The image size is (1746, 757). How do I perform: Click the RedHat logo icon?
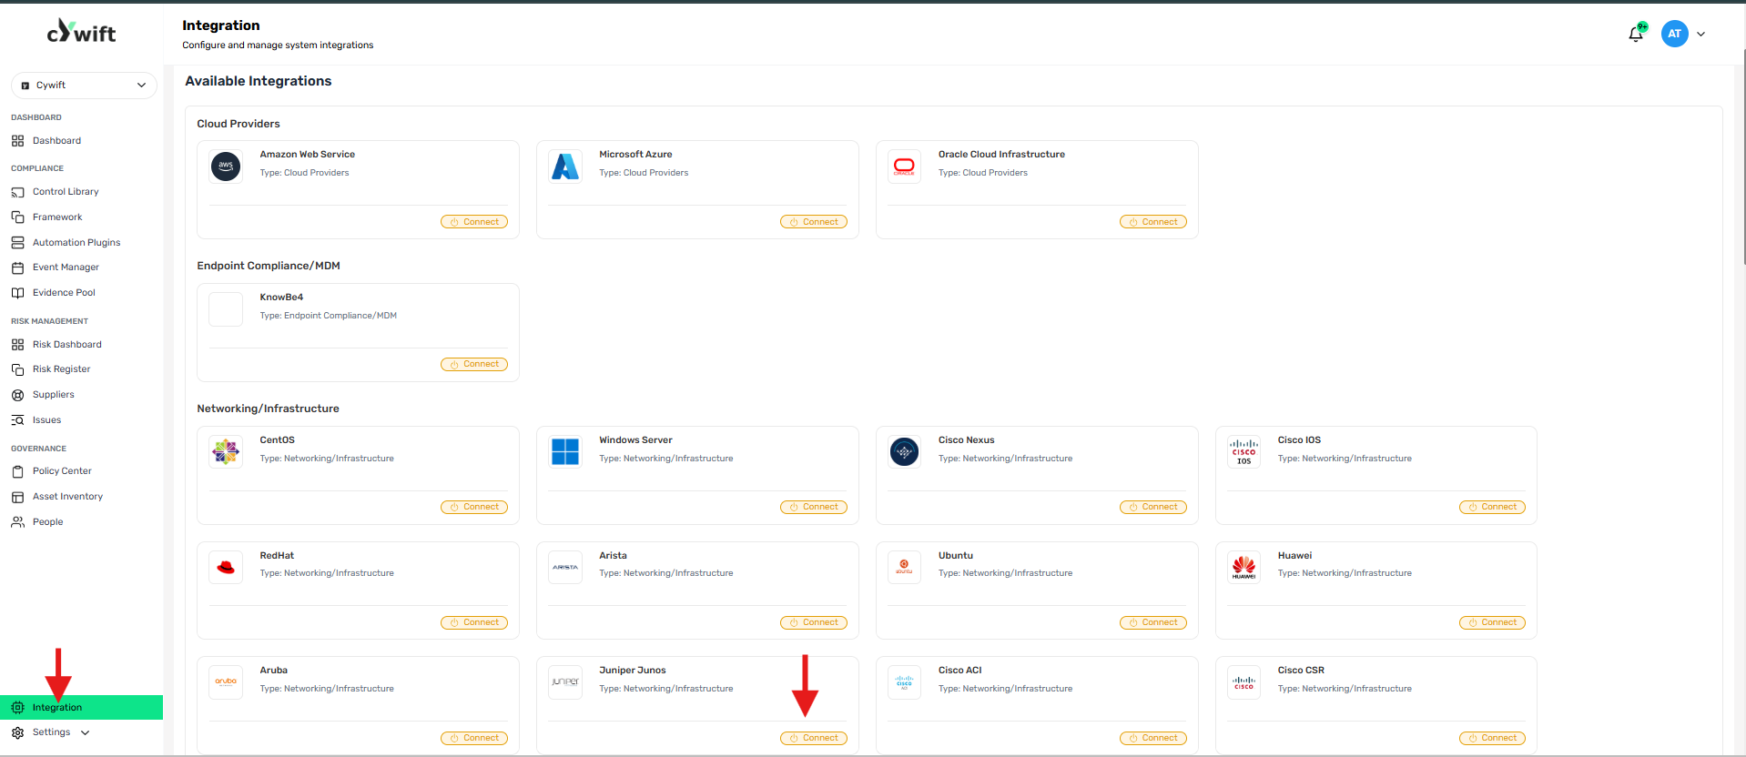tap(226, 568)
